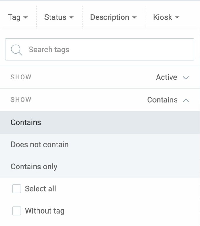
Task: Click the caret arrow next to Status
Action: 71,17
